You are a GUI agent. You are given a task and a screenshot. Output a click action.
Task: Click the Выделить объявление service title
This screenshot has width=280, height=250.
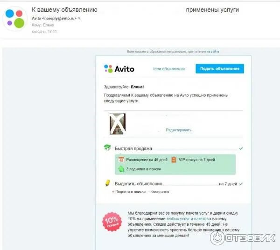coord(139,184)
